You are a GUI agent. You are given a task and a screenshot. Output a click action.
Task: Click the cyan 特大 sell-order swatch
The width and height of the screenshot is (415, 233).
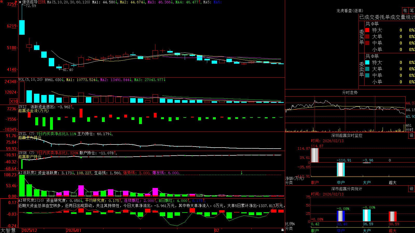pyautogui.click(x=367, y=62)
